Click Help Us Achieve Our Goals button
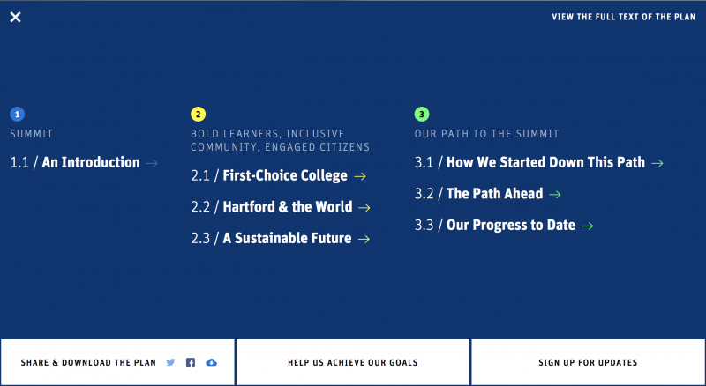 click(x=353, y=362)
